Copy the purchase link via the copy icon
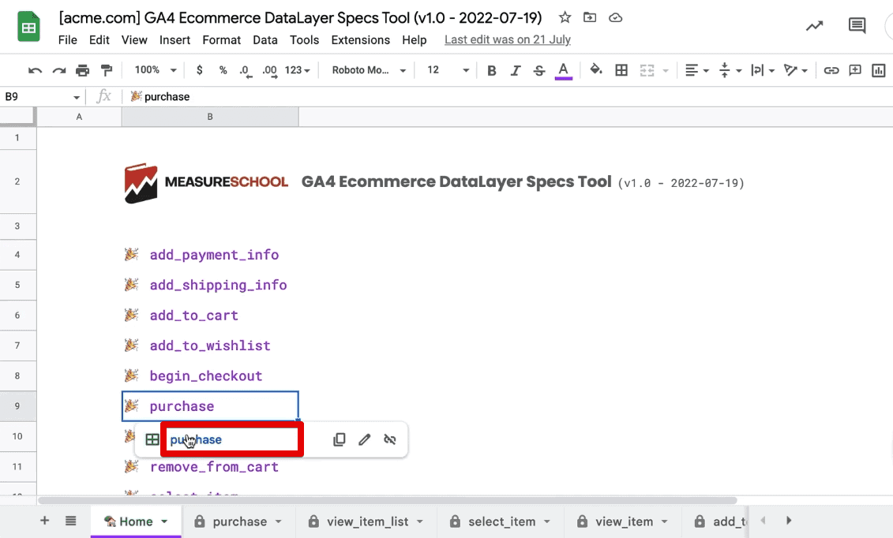Viewport: 893px width, 538px height. (x=339, y=439)
